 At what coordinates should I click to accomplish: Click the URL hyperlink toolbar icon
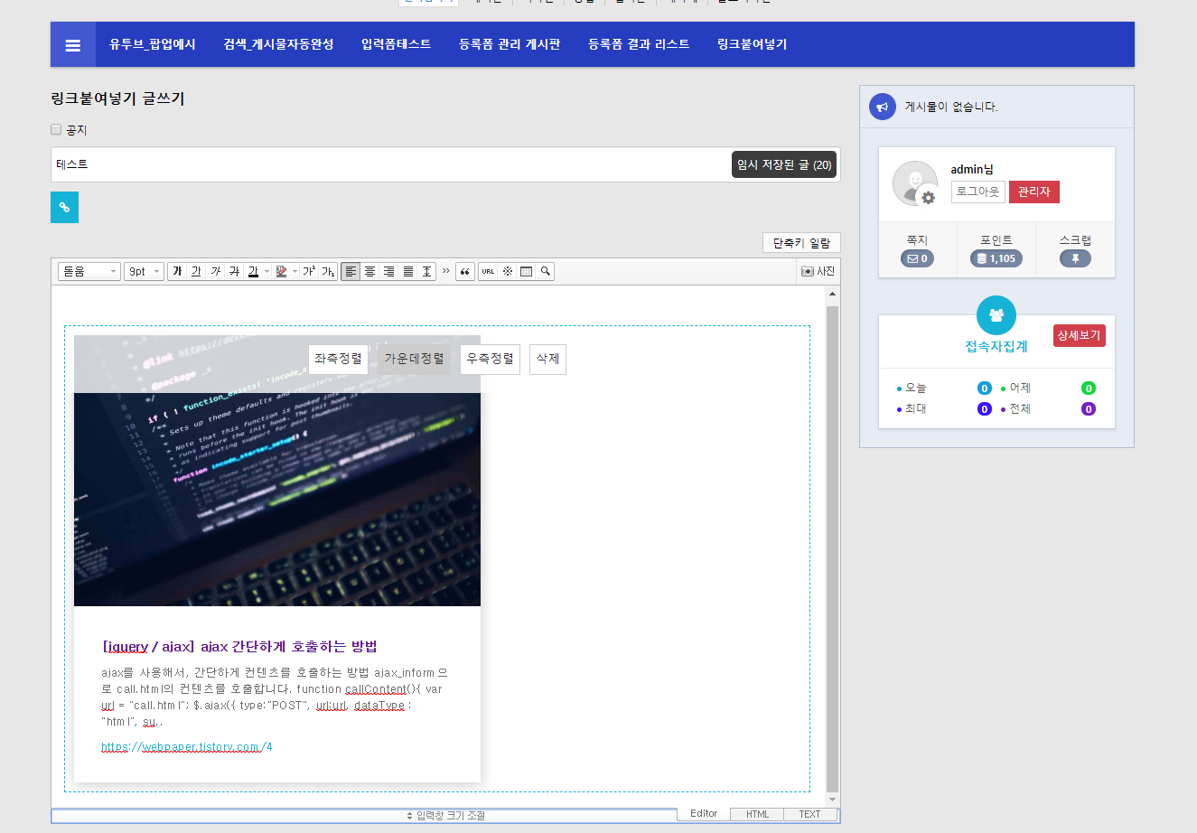tap(488, 271)
